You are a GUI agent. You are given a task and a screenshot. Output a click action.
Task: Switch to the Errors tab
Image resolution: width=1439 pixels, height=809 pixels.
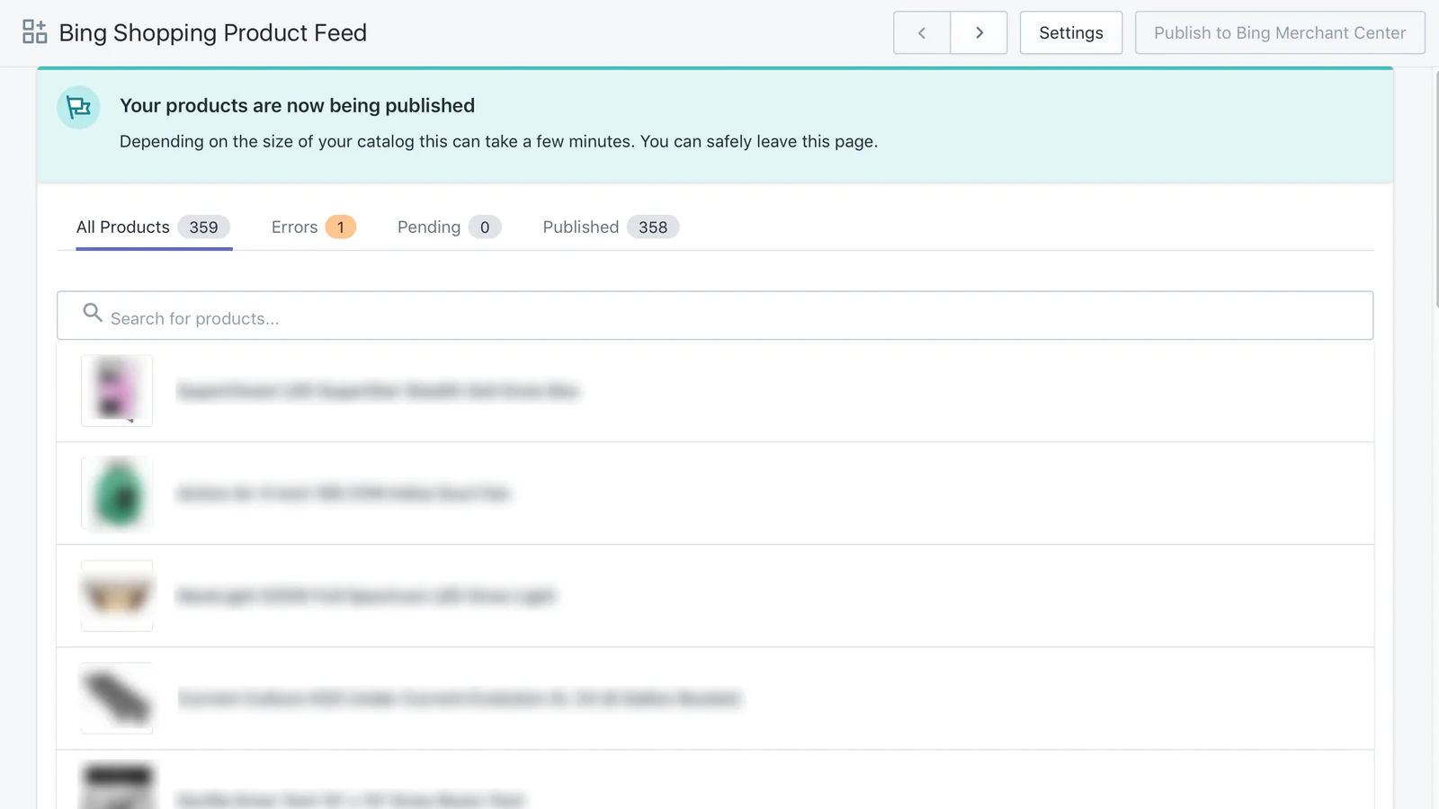coord(313,227)
